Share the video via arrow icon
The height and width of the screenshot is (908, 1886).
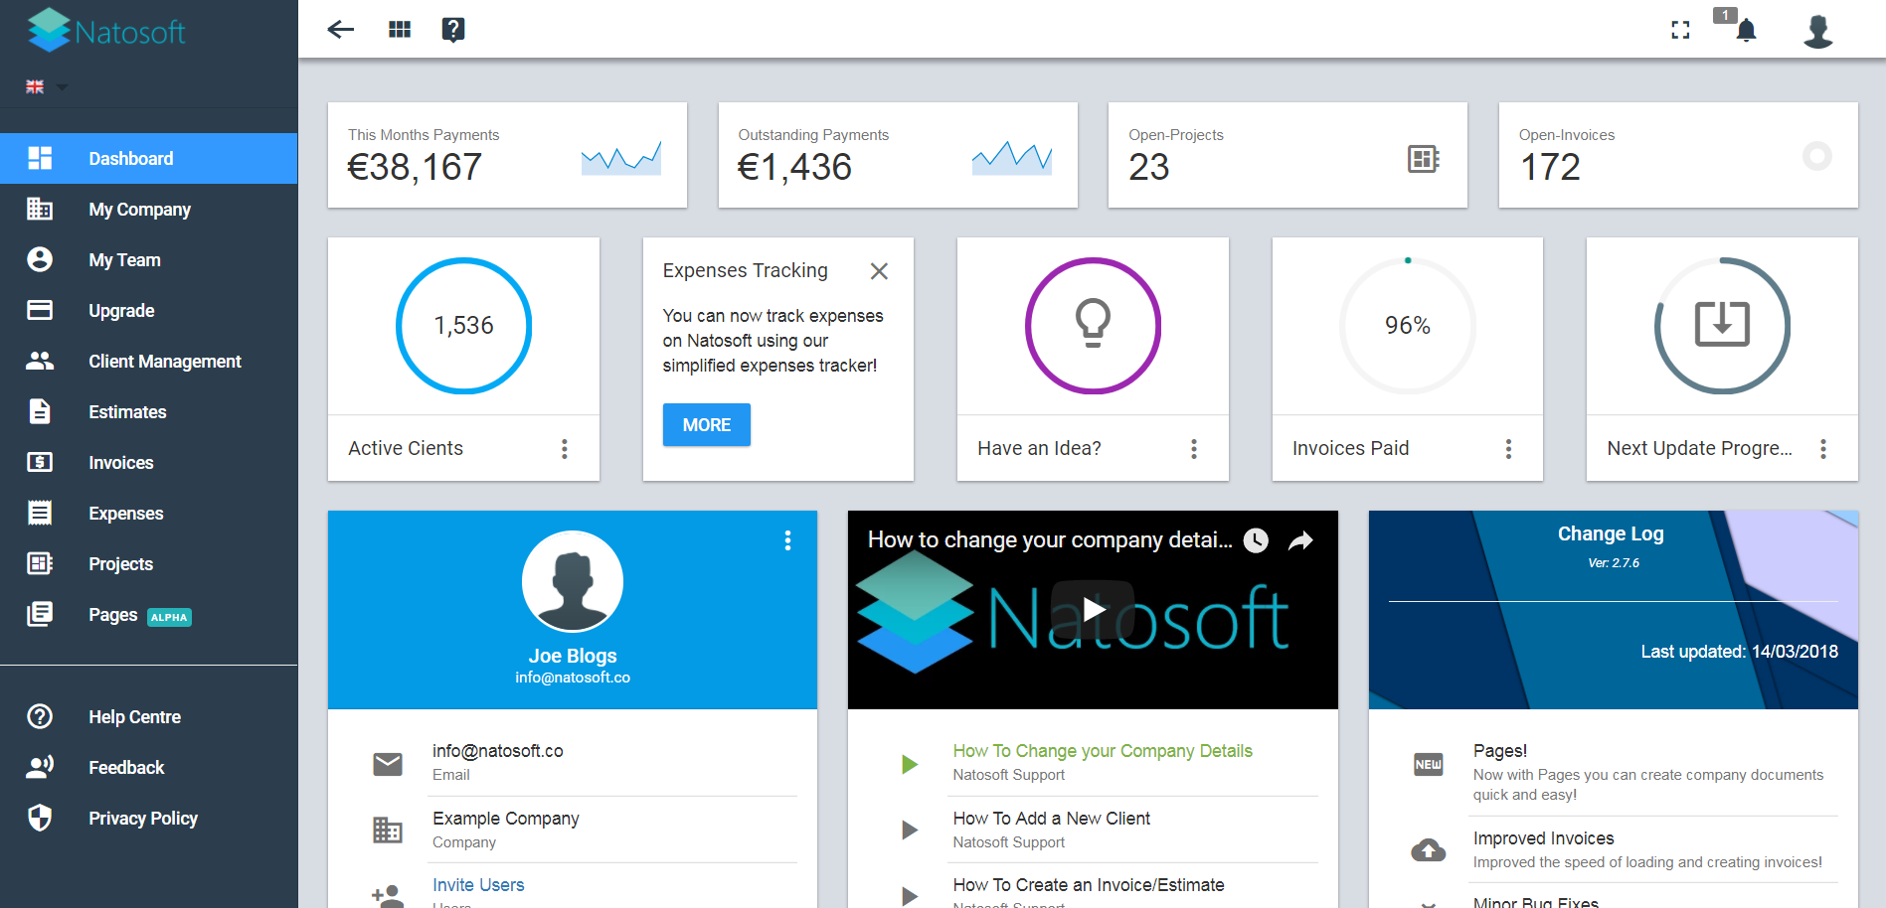click(1300, 539)
